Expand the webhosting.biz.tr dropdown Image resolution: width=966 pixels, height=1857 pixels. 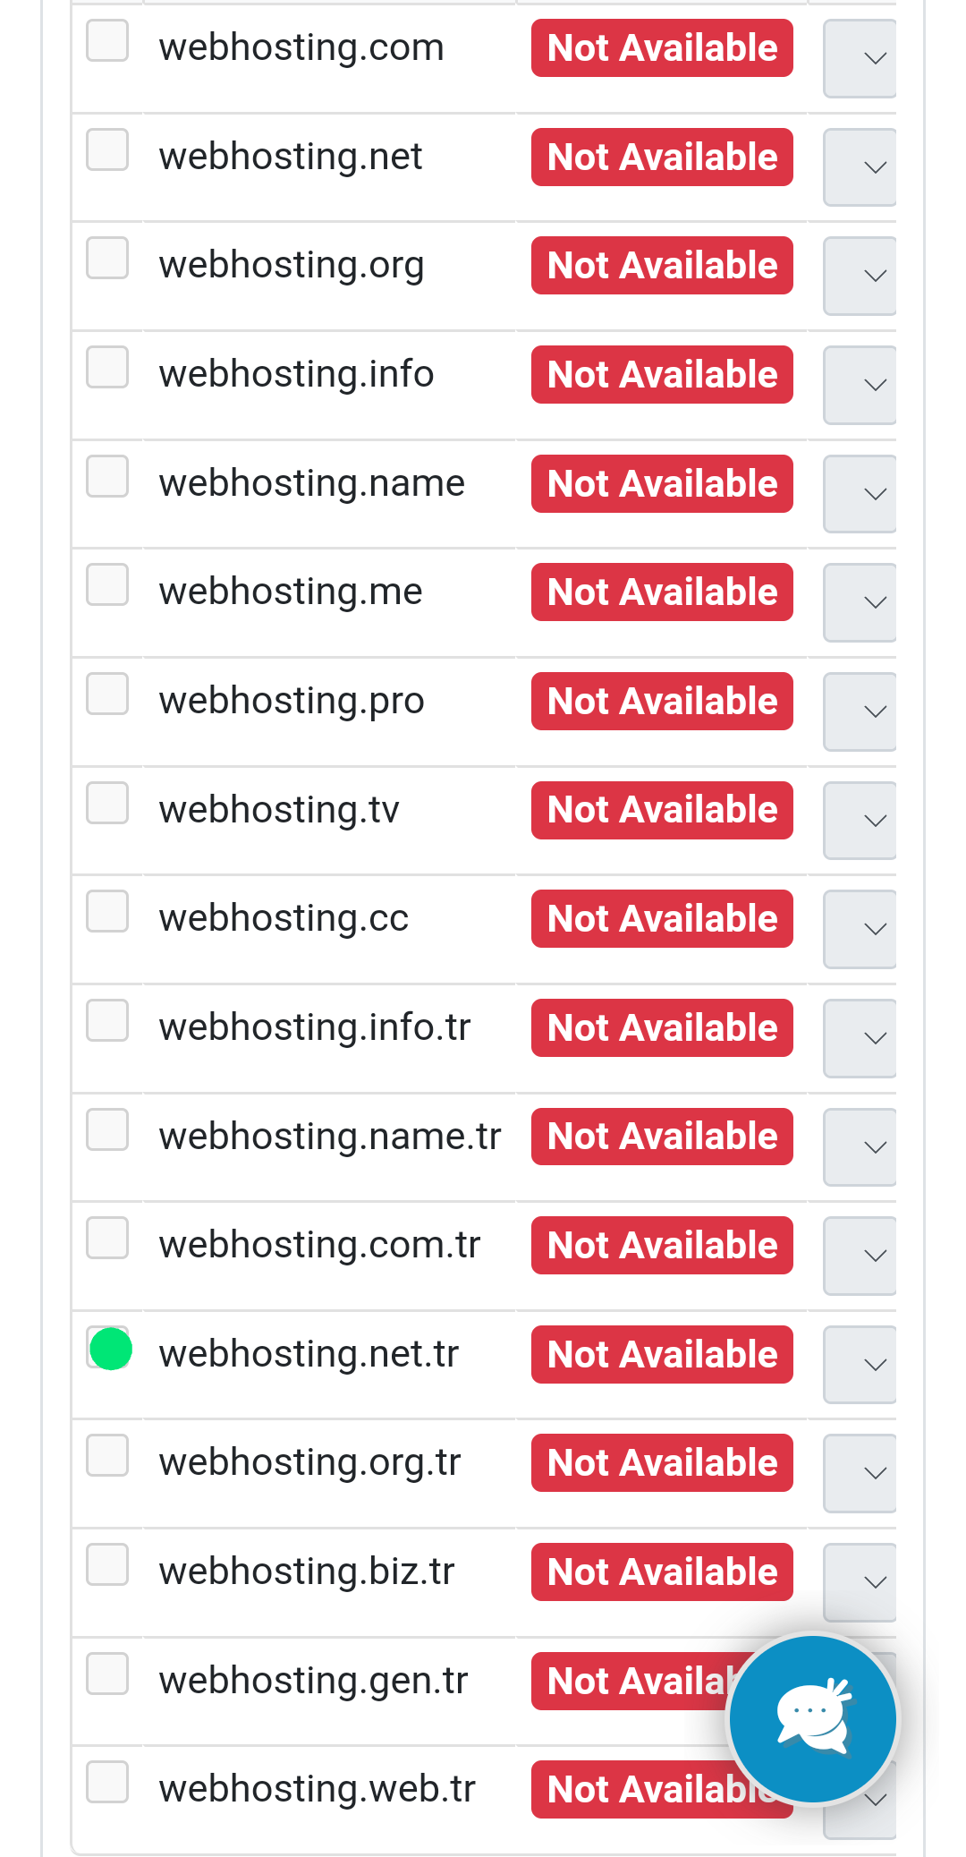point(860,1582)
